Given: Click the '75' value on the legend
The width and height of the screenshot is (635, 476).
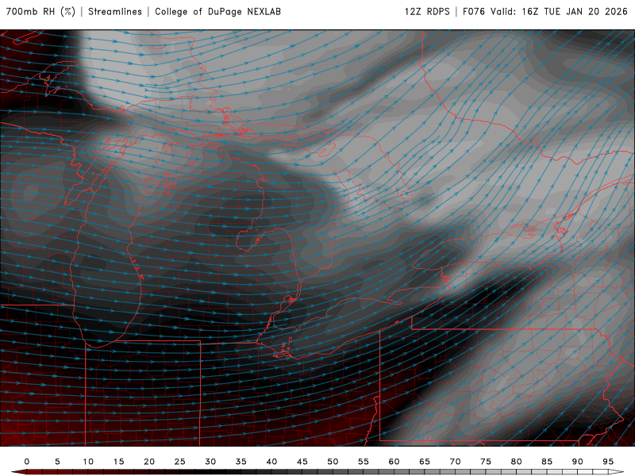Looking at the screenshot, I should pyautogui.click(x=486, y=462).
